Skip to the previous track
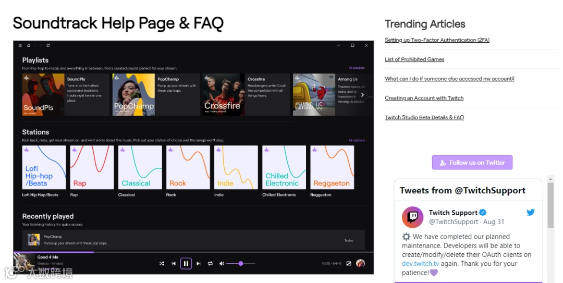The height and width of the screenshot is (283, 563). (x=174, y=264)
